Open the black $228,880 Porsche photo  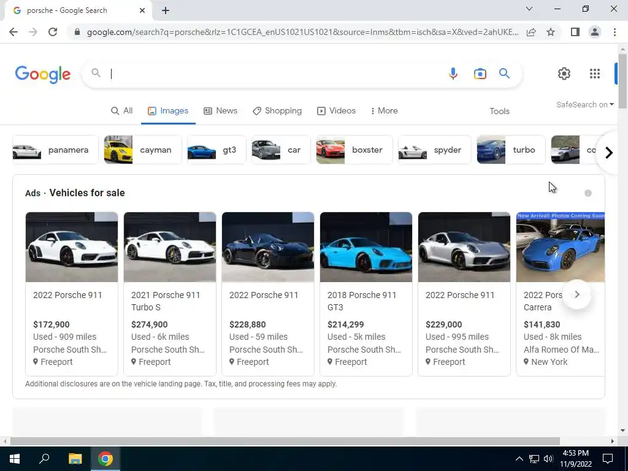(268, 247)
